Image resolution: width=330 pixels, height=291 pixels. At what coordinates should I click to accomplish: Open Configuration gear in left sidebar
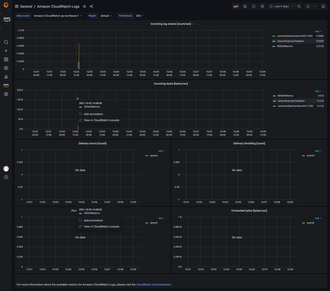tap(6, 94)
